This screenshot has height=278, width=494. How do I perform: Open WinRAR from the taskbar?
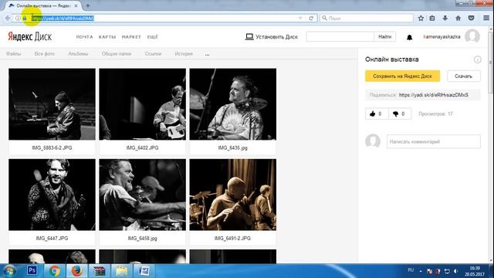pos(99,271)
